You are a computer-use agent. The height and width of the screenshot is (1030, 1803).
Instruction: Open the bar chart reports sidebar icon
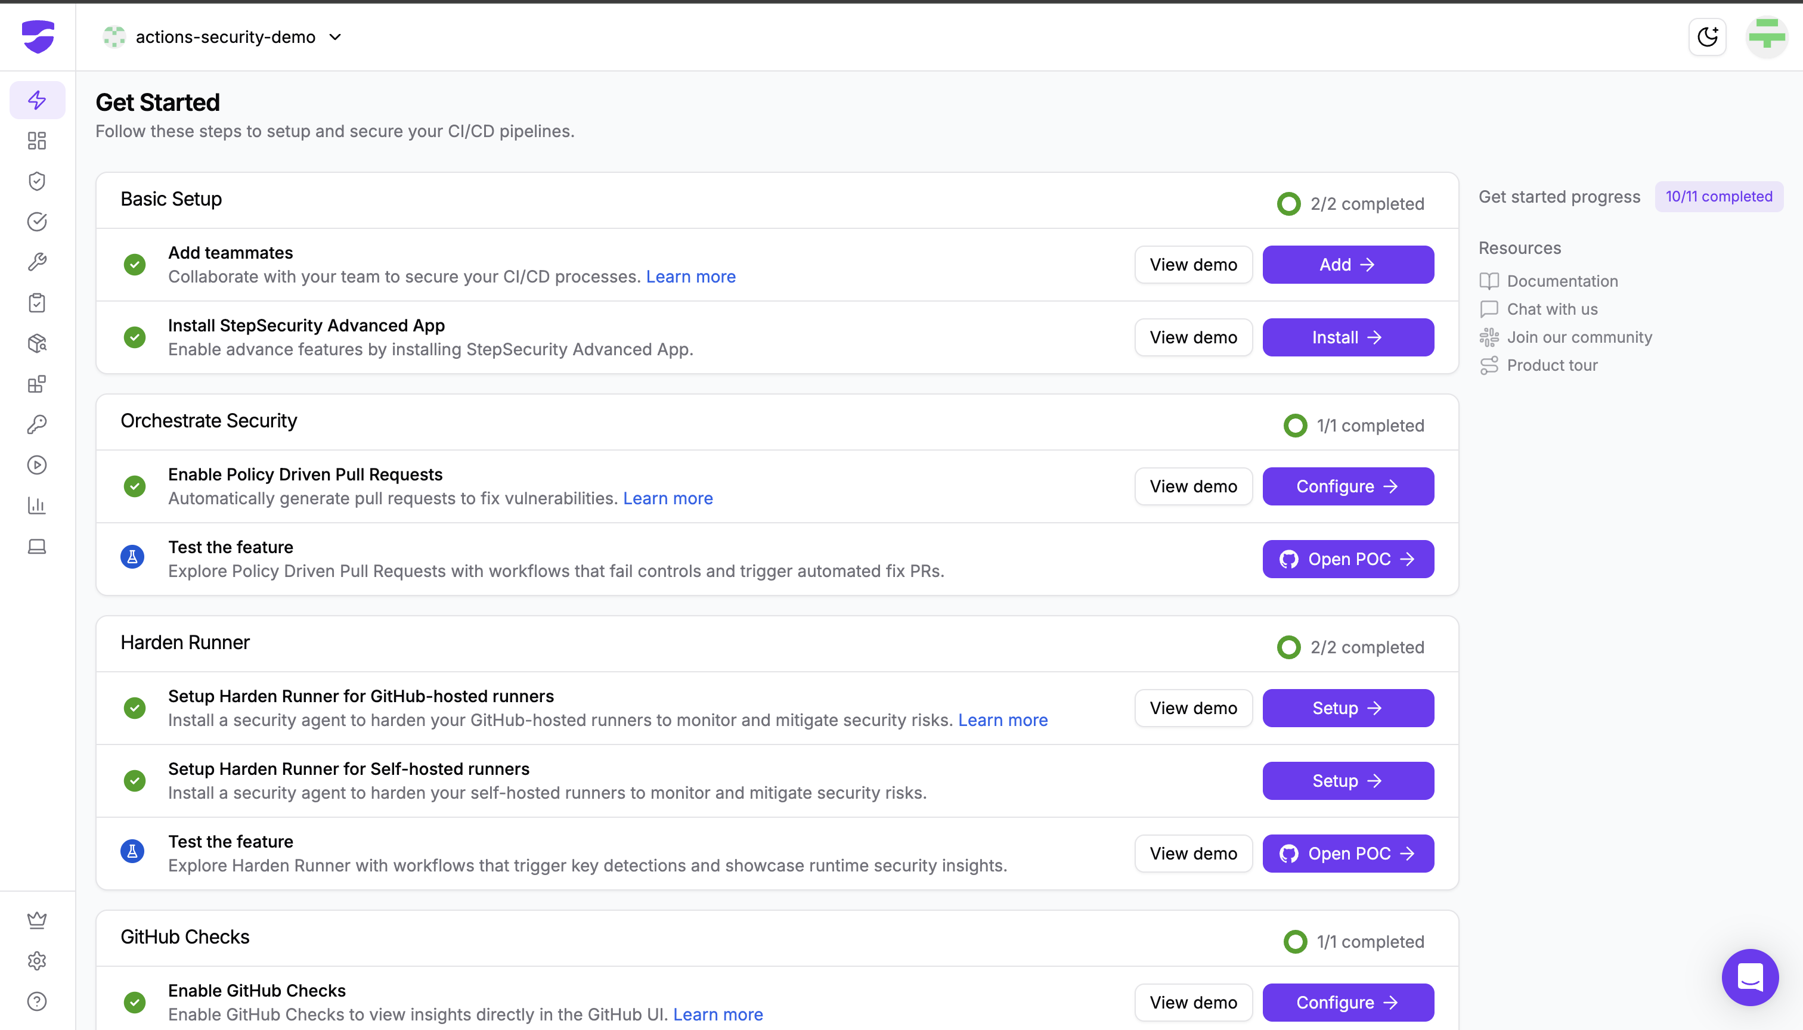tap(37, 505)
